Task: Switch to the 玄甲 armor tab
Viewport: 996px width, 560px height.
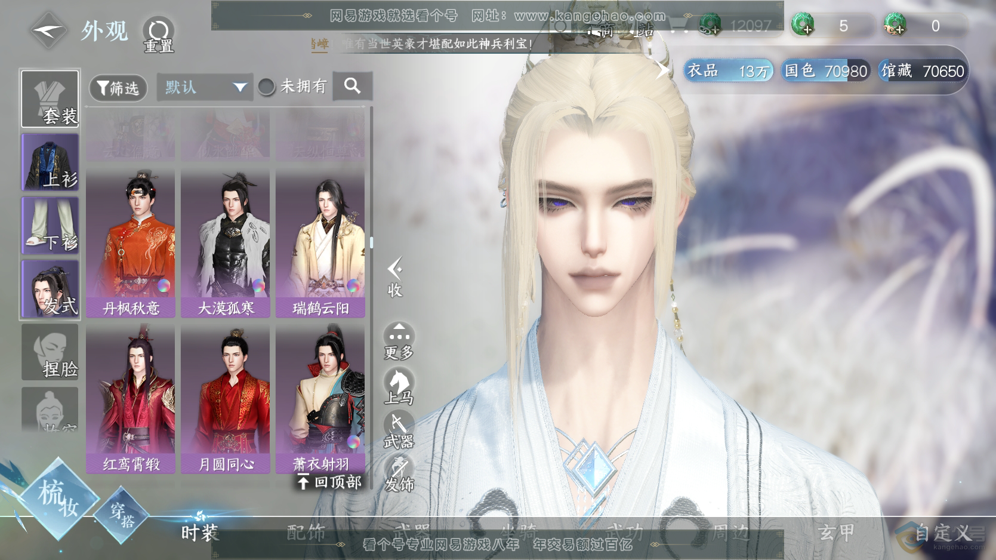Action: 837,533
